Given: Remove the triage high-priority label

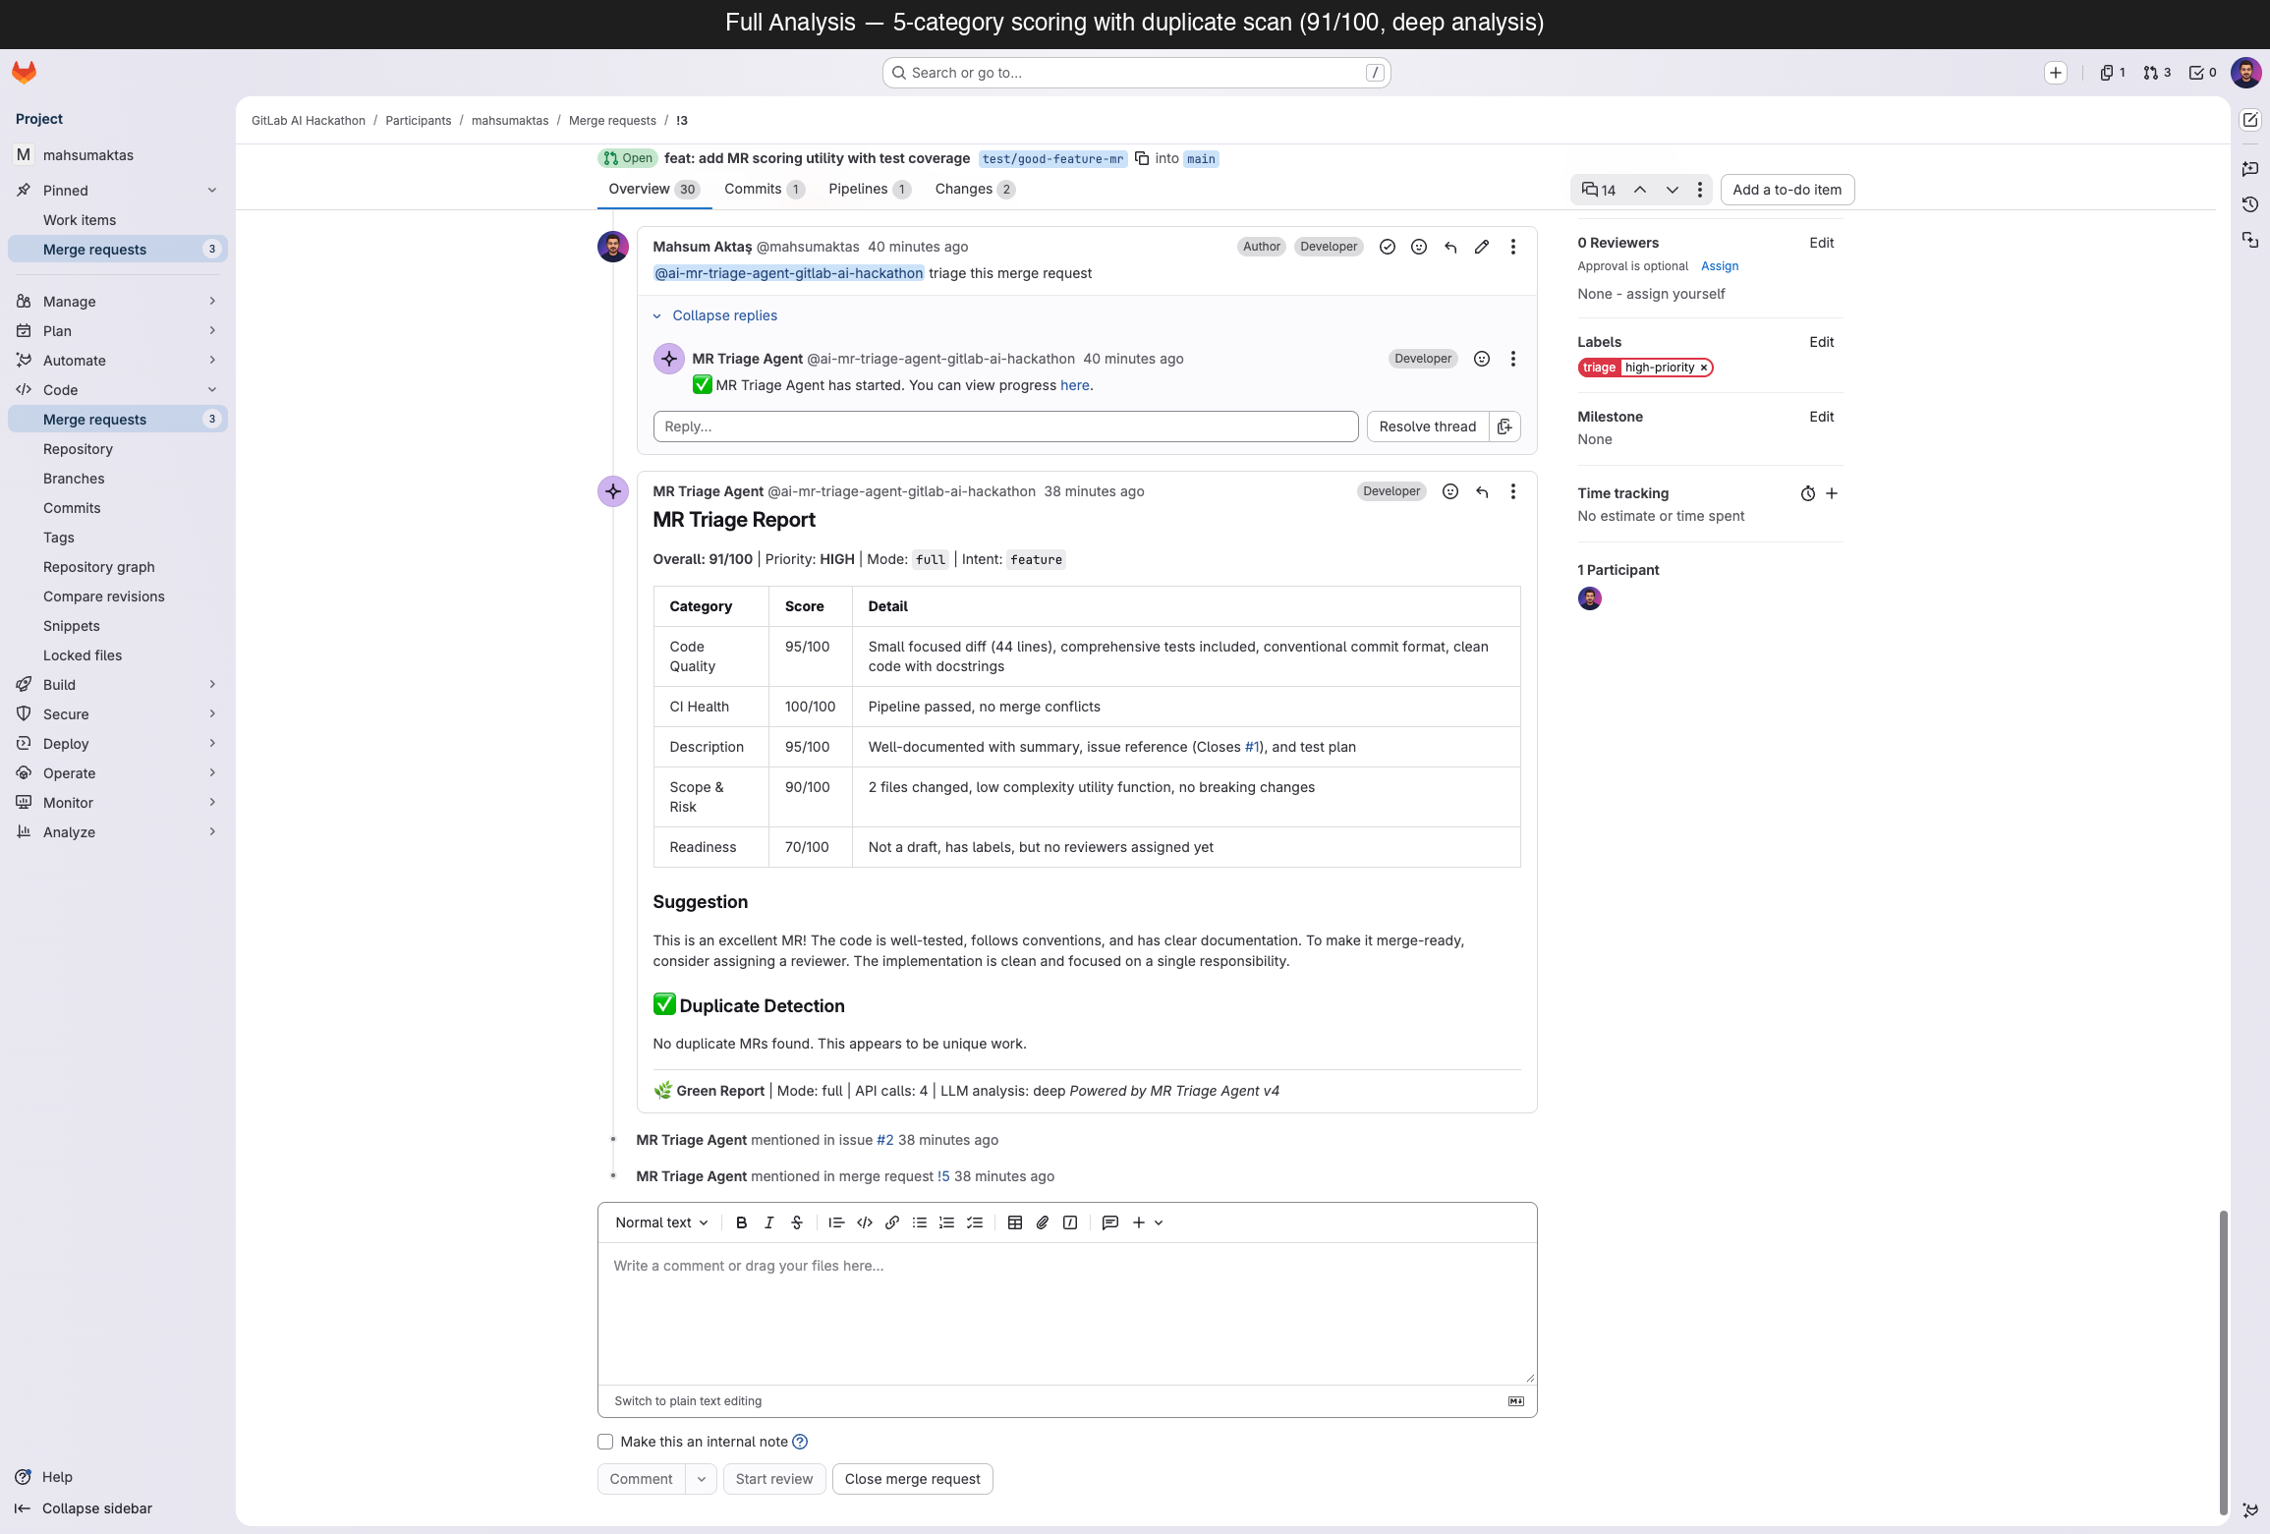Looking at the screenshot, I should (1704, 368).
